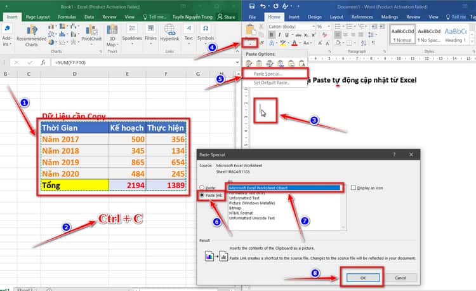The height and width of the screenshot is (291, 476).
Task: Click the Clear Formatting icon in Word
Action: (325, 35)
